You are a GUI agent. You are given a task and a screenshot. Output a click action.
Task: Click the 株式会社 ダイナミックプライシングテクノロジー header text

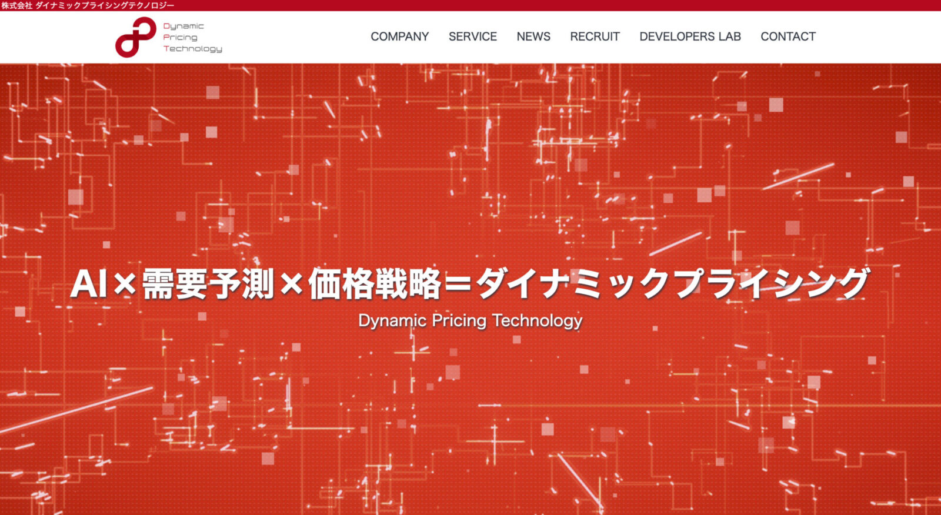[x=88, y=5]
